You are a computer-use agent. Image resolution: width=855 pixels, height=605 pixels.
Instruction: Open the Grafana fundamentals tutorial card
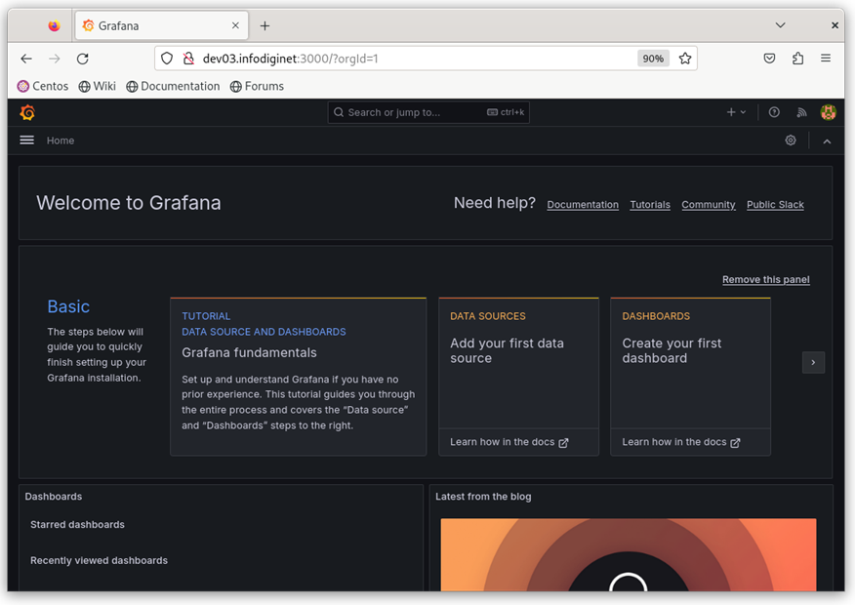click(299, 377)
